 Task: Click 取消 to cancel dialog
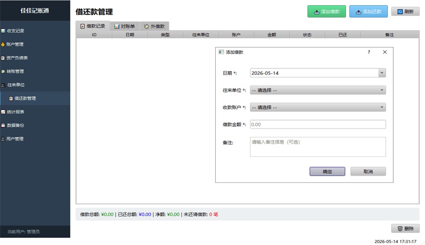(x=368, y=171)
